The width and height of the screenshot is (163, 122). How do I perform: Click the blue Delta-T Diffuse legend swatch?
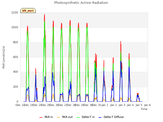tap(100, 117)
